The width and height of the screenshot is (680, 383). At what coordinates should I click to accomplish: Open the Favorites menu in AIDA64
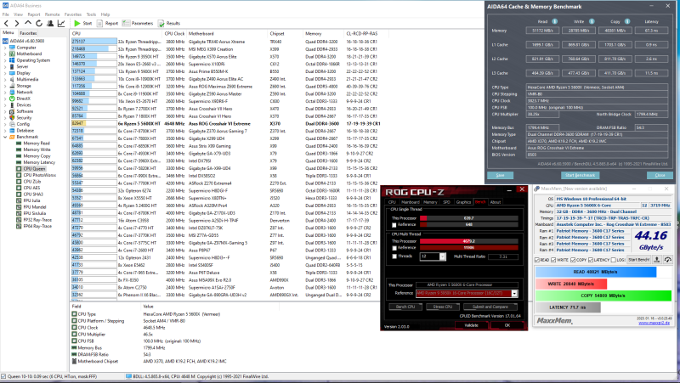click(x=73, y=14)
